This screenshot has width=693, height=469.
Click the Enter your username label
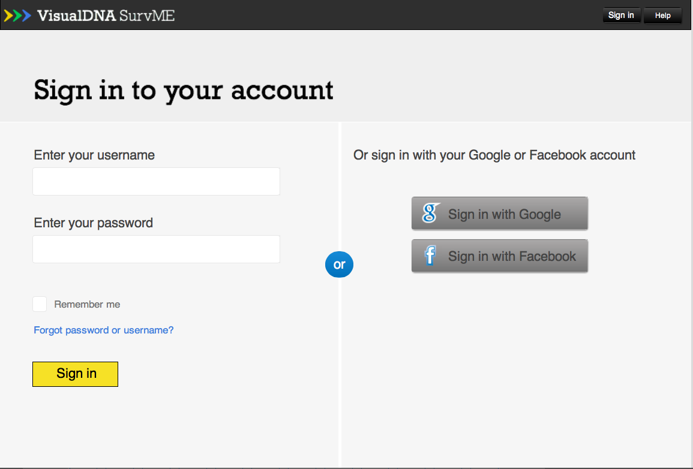click(x=94, y=155)
